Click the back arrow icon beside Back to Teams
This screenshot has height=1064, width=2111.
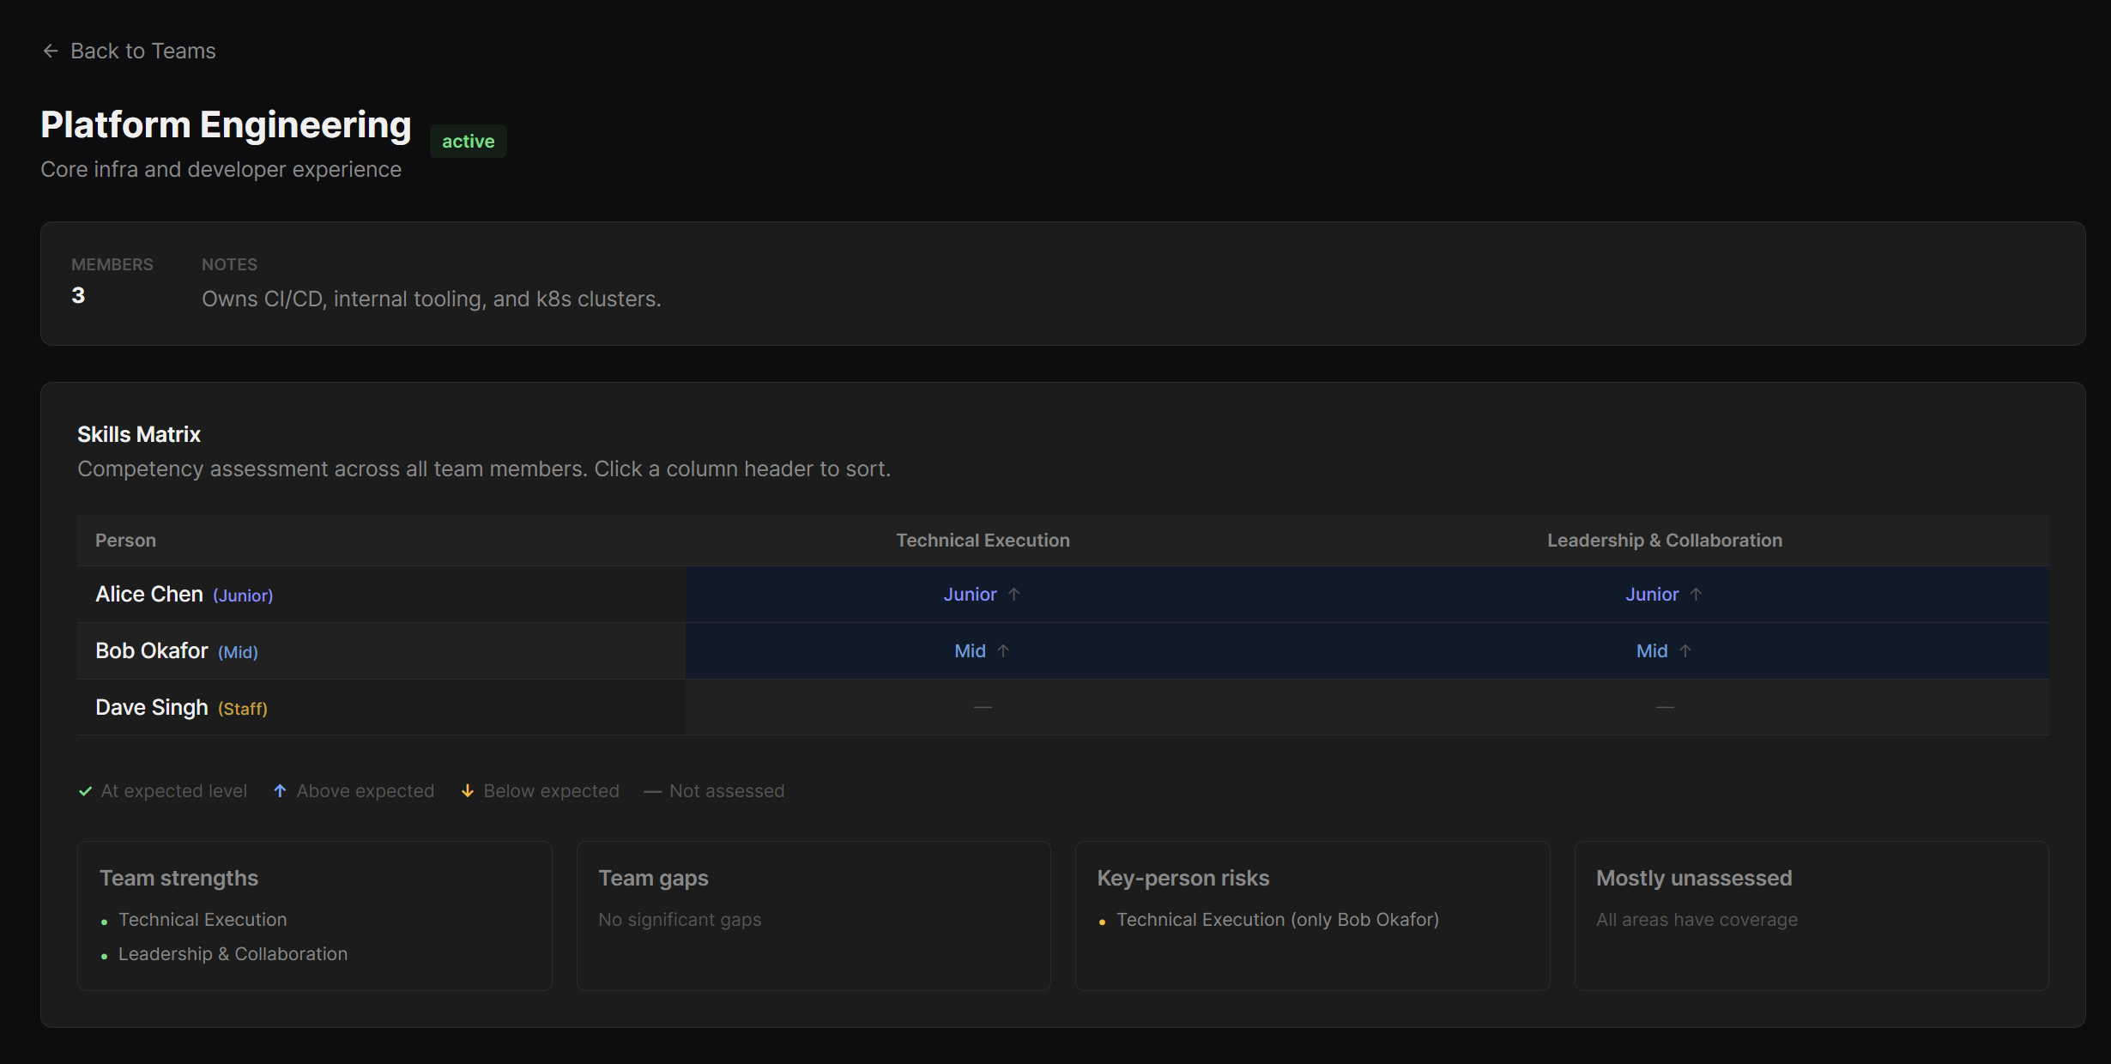[51, 51]
